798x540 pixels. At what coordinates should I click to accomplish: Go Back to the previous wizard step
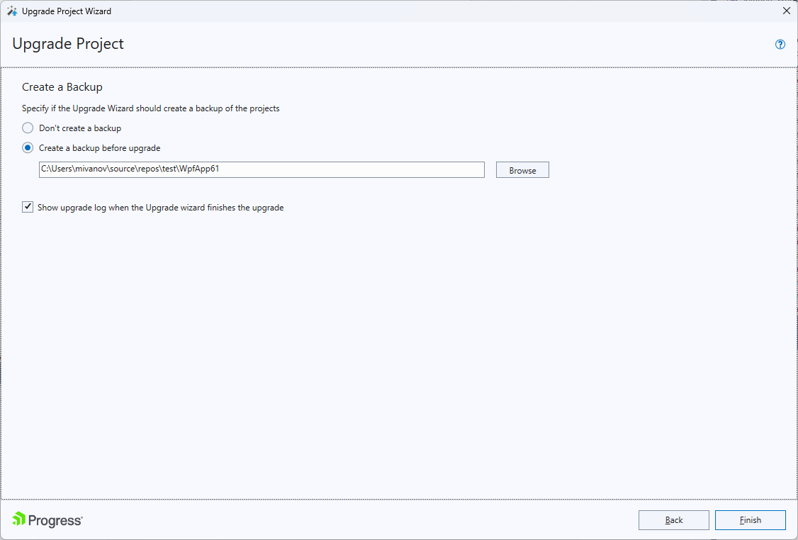click(x=673, y=519)
